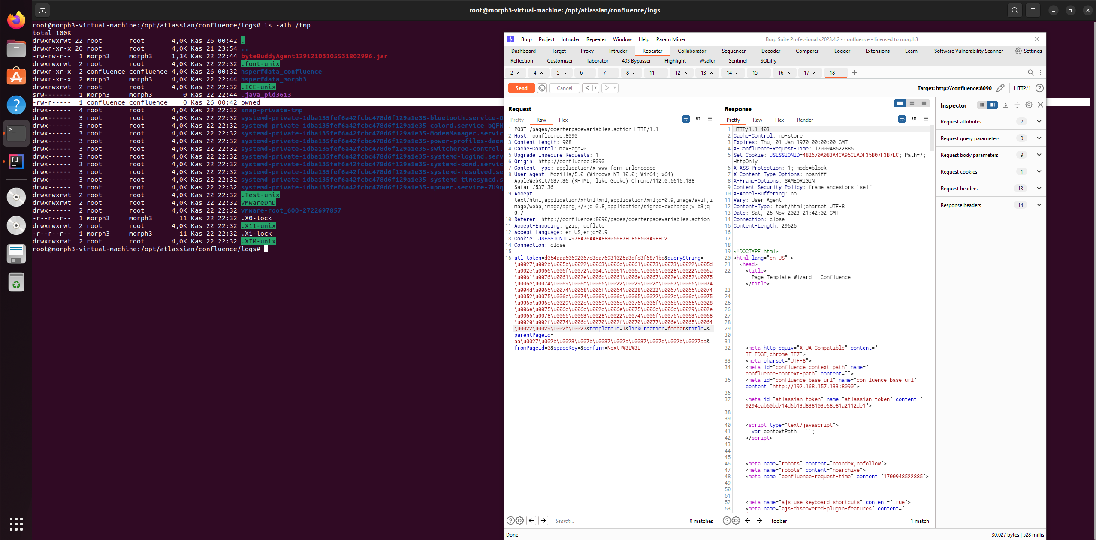Switch to side-by-side layout view

click(900, 103)
